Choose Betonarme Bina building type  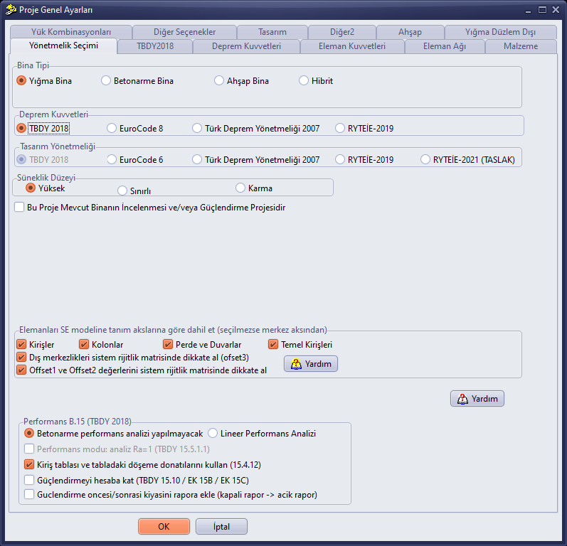click(x=137, y=80)
